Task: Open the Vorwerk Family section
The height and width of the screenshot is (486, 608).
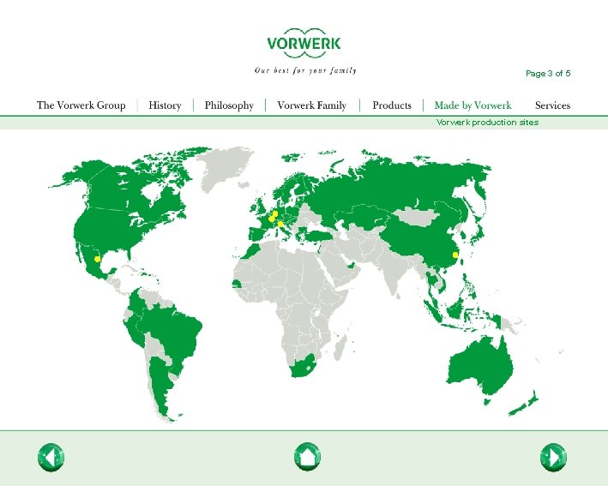Action: coord(312,105)
